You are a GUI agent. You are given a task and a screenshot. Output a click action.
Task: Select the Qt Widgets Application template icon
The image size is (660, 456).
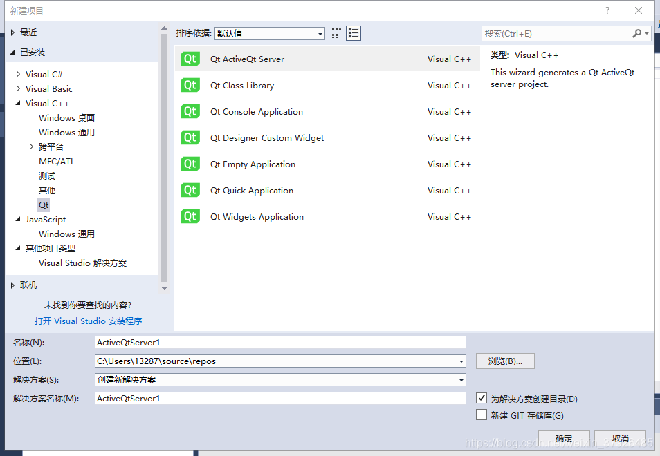point(190,216)
